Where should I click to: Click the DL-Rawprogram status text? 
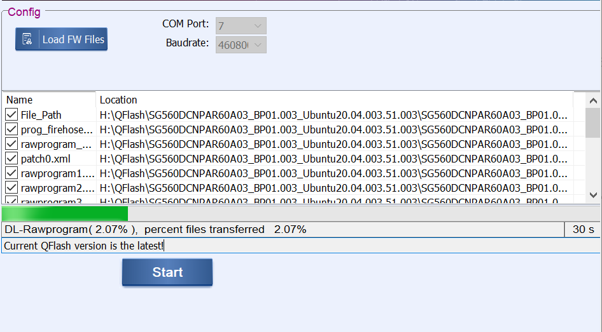click(155, 230)
